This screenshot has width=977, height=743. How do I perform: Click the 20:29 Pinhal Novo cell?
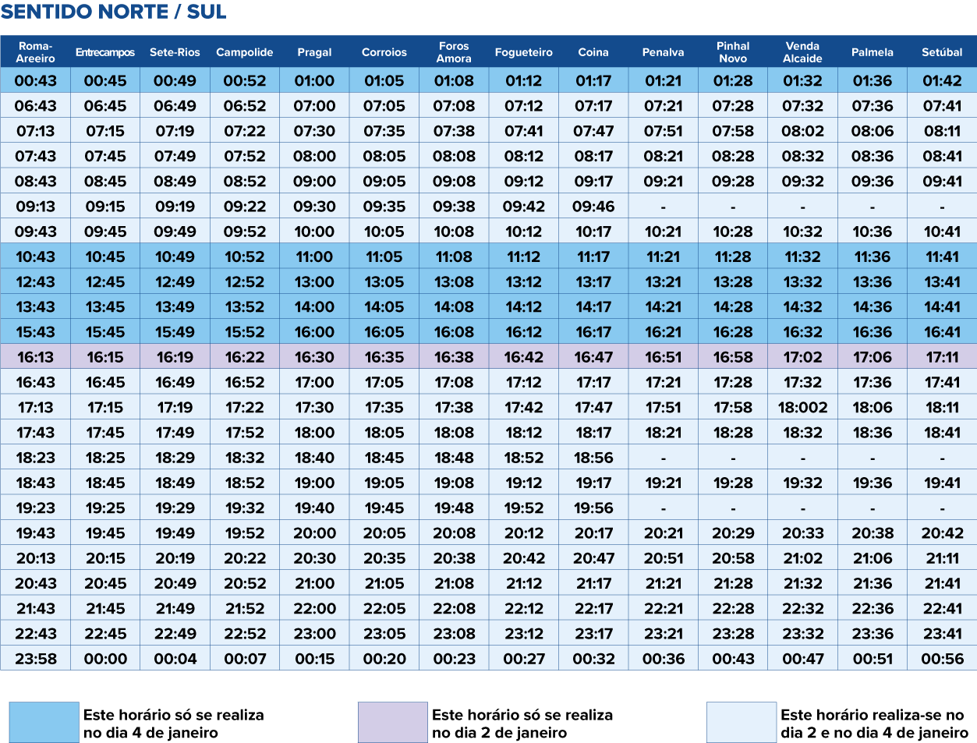pyautogui.click(x=733, y=533)
